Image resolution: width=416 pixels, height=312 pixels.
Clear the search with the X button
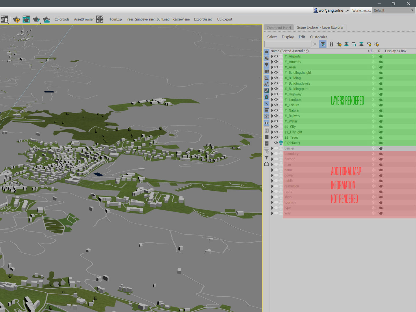(315, 44)
